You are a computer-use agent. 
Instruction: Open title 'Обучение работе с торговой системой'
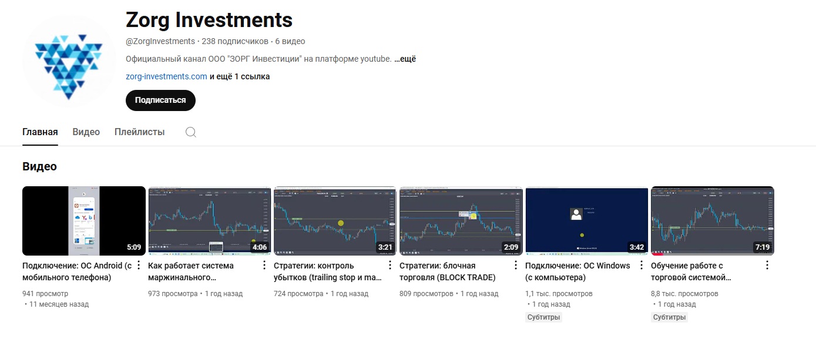(x=691, y=271)
